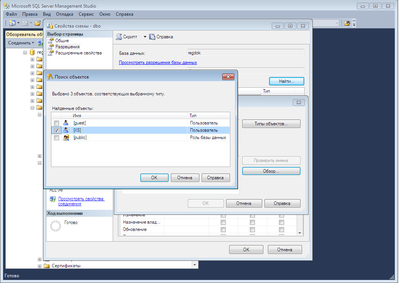Click the Тип column header in found objects
The height and width of the screenshot is (283, 399).
pos(209,115)
